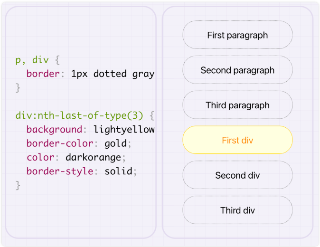
Task: Select the solid value
Action: 118,171
